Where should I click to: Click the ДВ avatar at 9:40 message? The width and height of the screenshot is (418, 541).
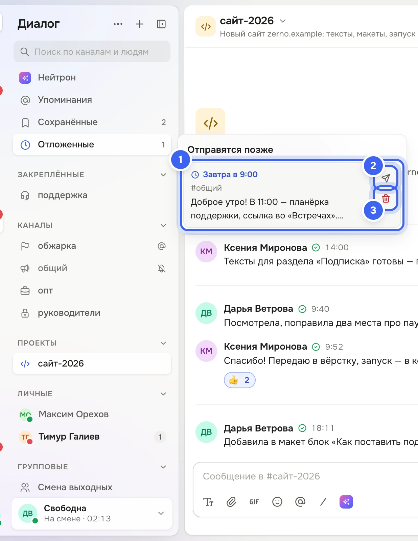pyautogui.click(x=206, y=313)
